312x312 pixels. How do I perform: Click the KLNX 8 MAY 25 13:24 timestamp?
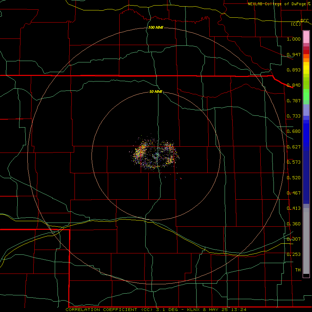click(217, 310)
